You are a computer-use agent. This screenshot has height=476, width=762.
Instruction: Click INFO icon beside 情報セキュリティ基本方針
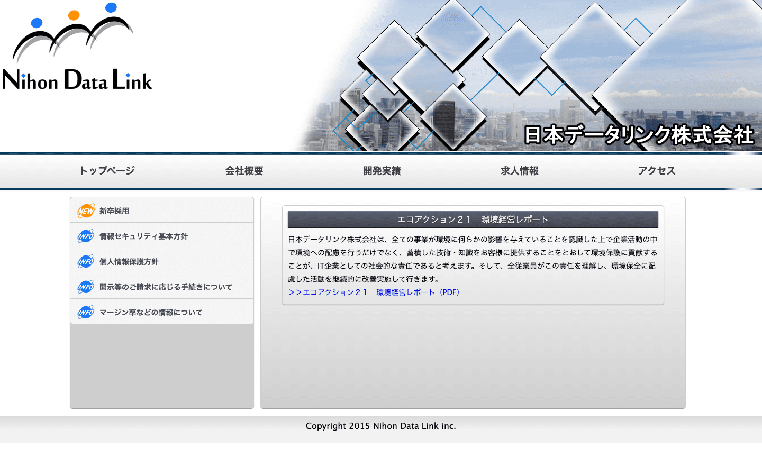[86, 236]
